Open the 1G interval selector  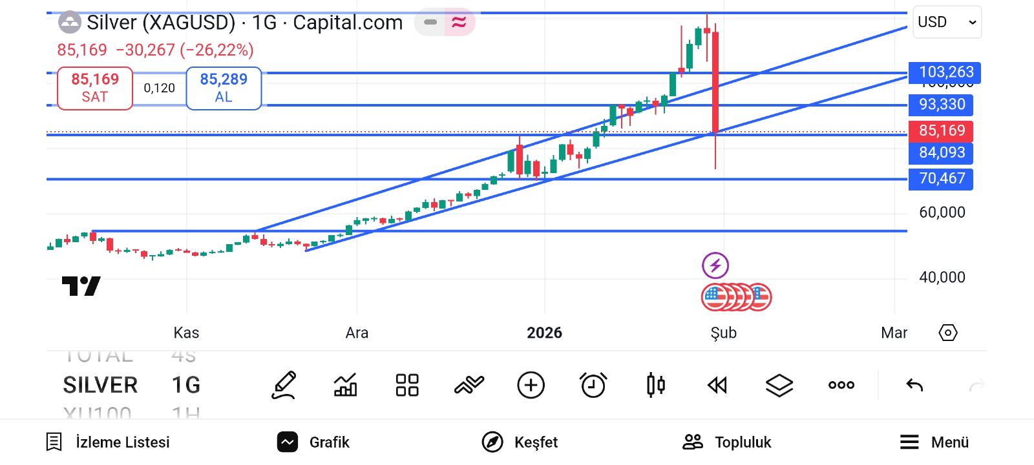point(186,386)
